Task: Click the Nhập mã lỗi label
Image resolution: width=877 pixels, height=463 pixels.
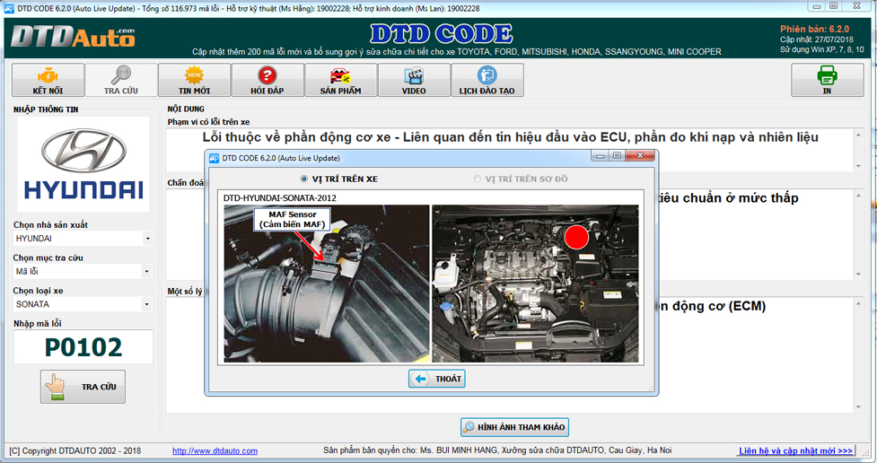Action: click(38, 324)
